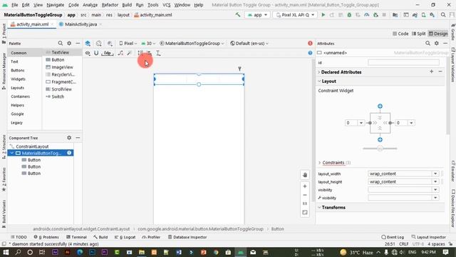Zoom in the design surface
Screen dimensions: 456x257
305,186
